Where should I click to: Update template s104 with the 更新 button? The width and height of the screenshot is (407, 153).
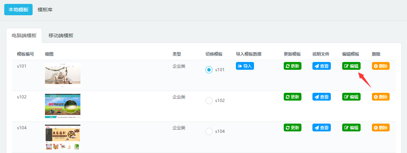coord(292,127)
